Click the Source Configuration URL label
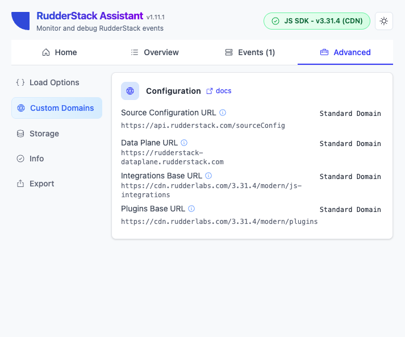Viewport: 405px width, 337px height. (168, 113)
